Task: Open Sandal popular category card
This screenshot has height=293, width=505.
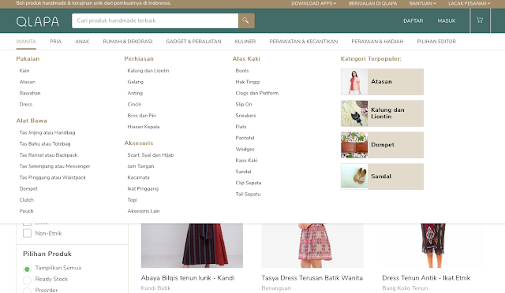Action: [x=382, y=176]
